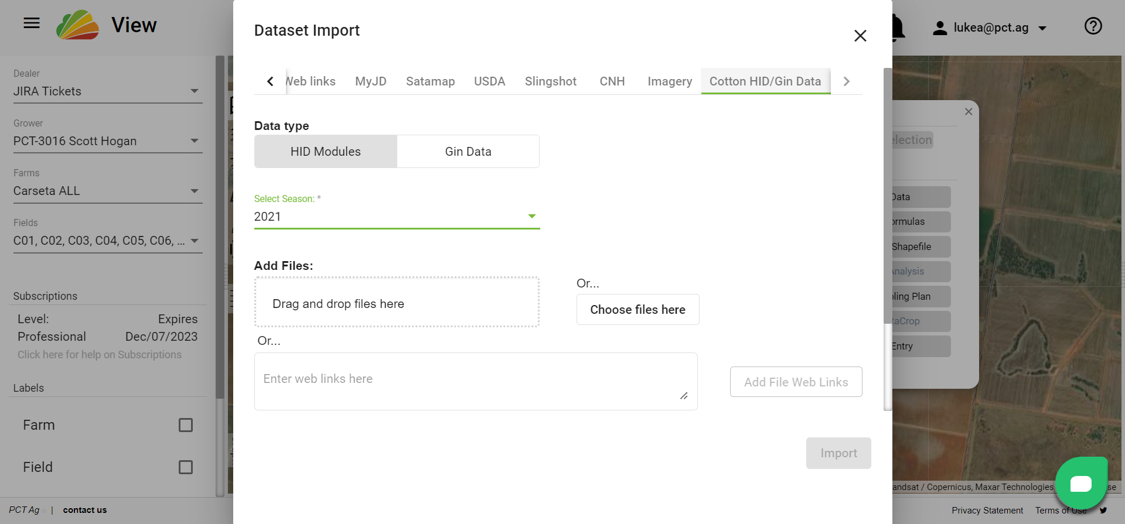Open the Select Season dropdown
The width and height of the screenshot is (1125, 524).
pos(397,217)
